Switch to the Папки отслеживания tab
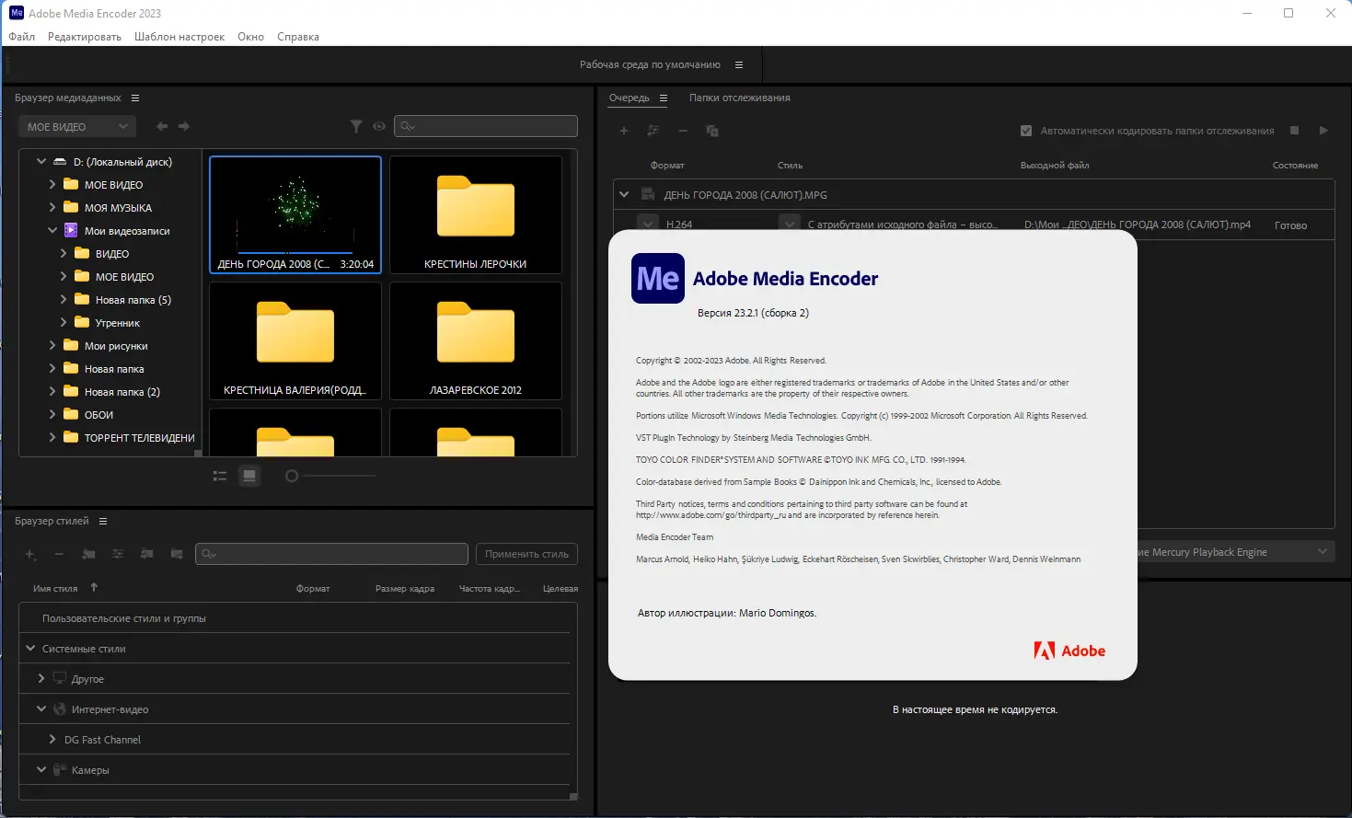1352x818 pixels. 739,98
